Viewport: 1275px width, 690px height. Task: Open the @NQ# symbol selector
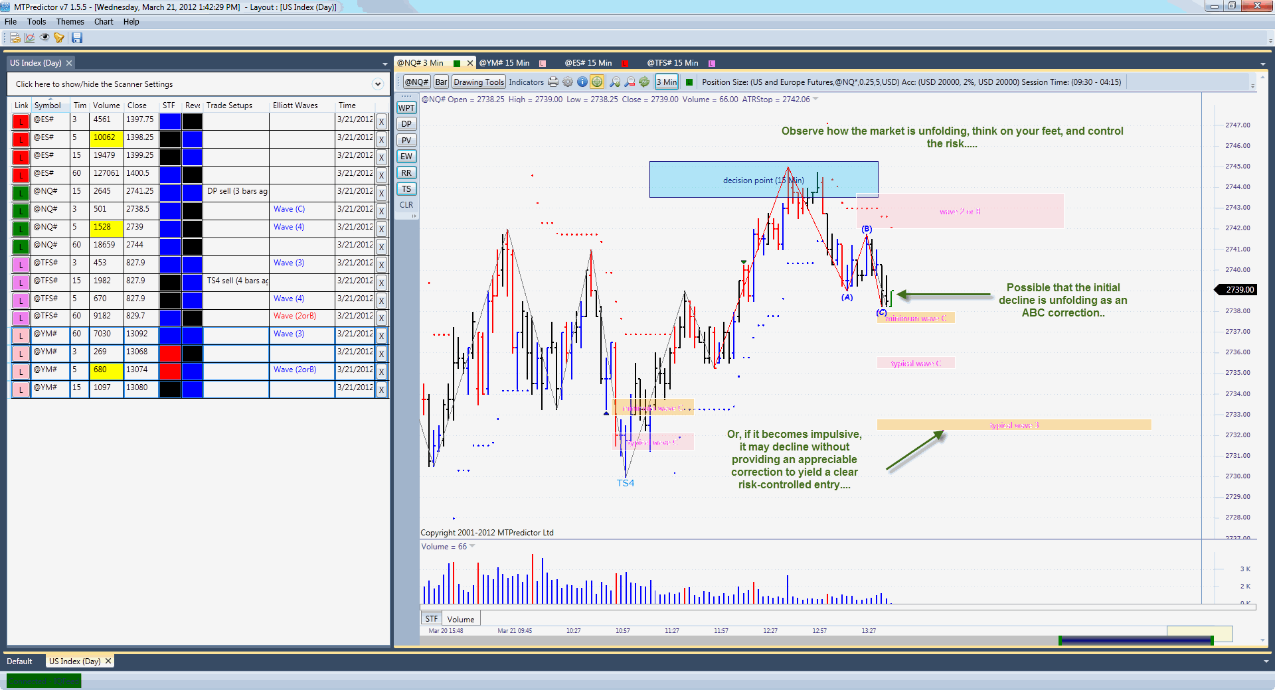point(417,82)
